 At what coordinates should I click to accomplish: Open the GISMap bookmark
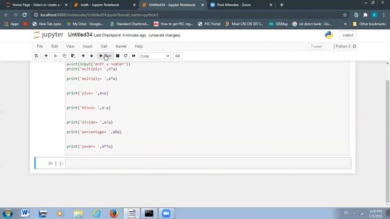point(278,24)
